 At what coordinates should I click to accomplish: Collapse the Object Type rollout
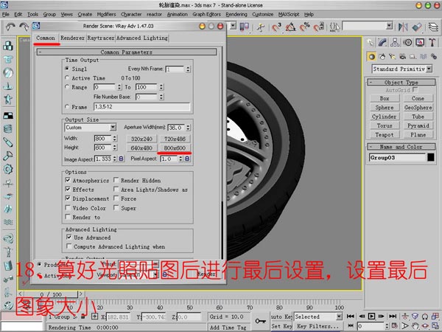coord(401,83)
